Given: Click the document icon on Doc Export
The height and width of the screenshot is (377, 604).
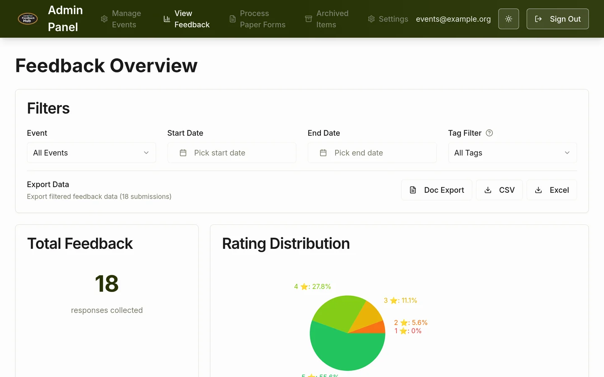Looking at the screenshot, I should point(413,190).
